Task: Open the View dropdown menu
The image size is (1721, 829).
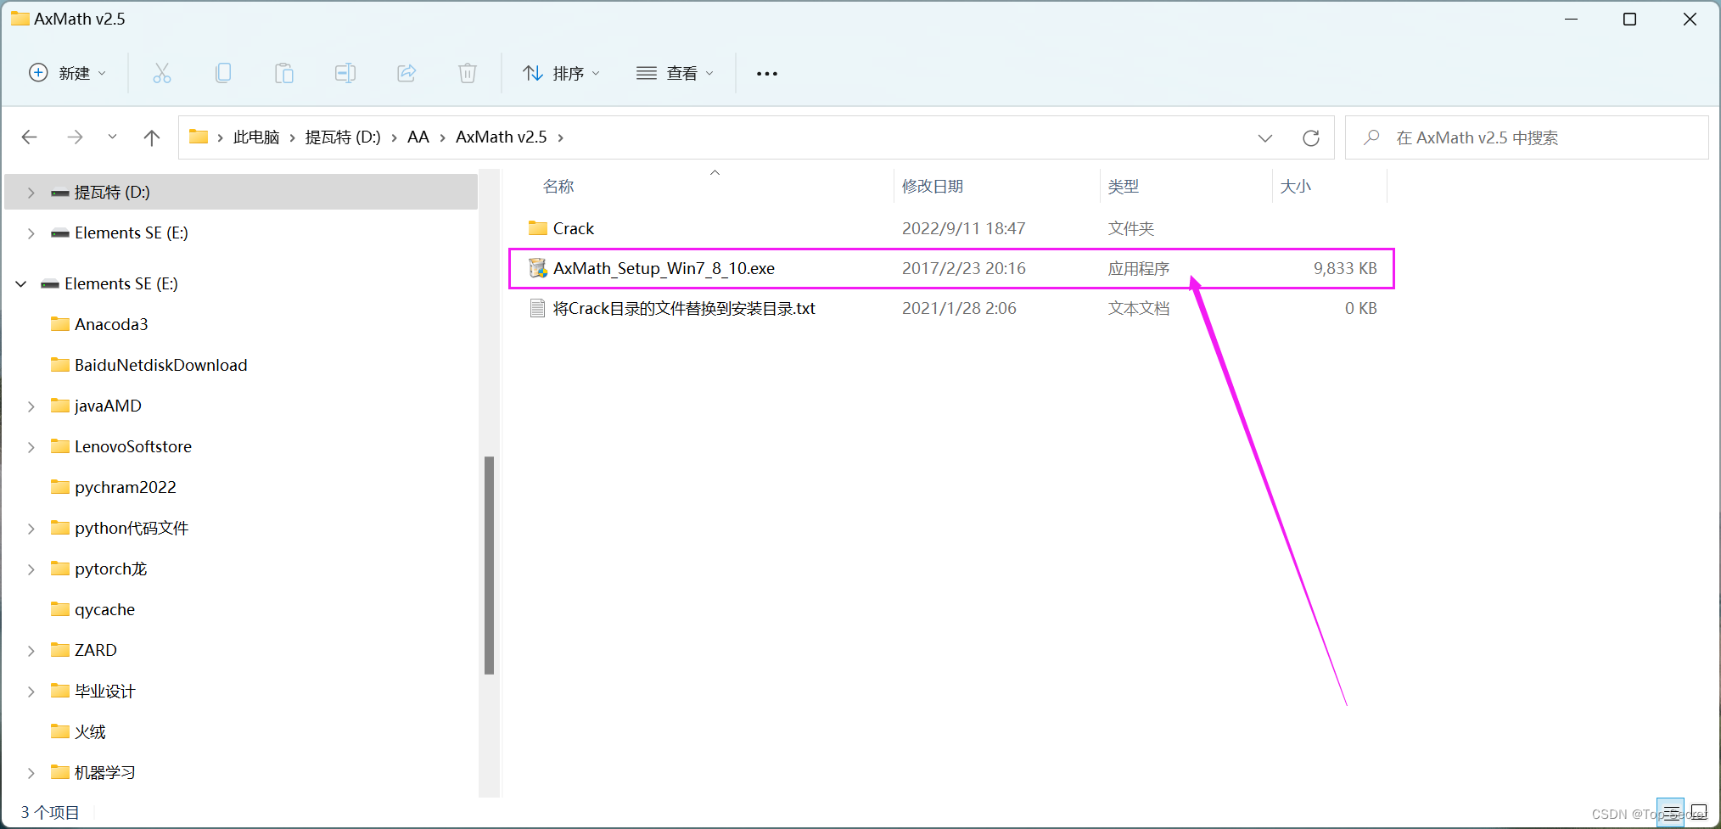Action: click(x=676, y=74)
